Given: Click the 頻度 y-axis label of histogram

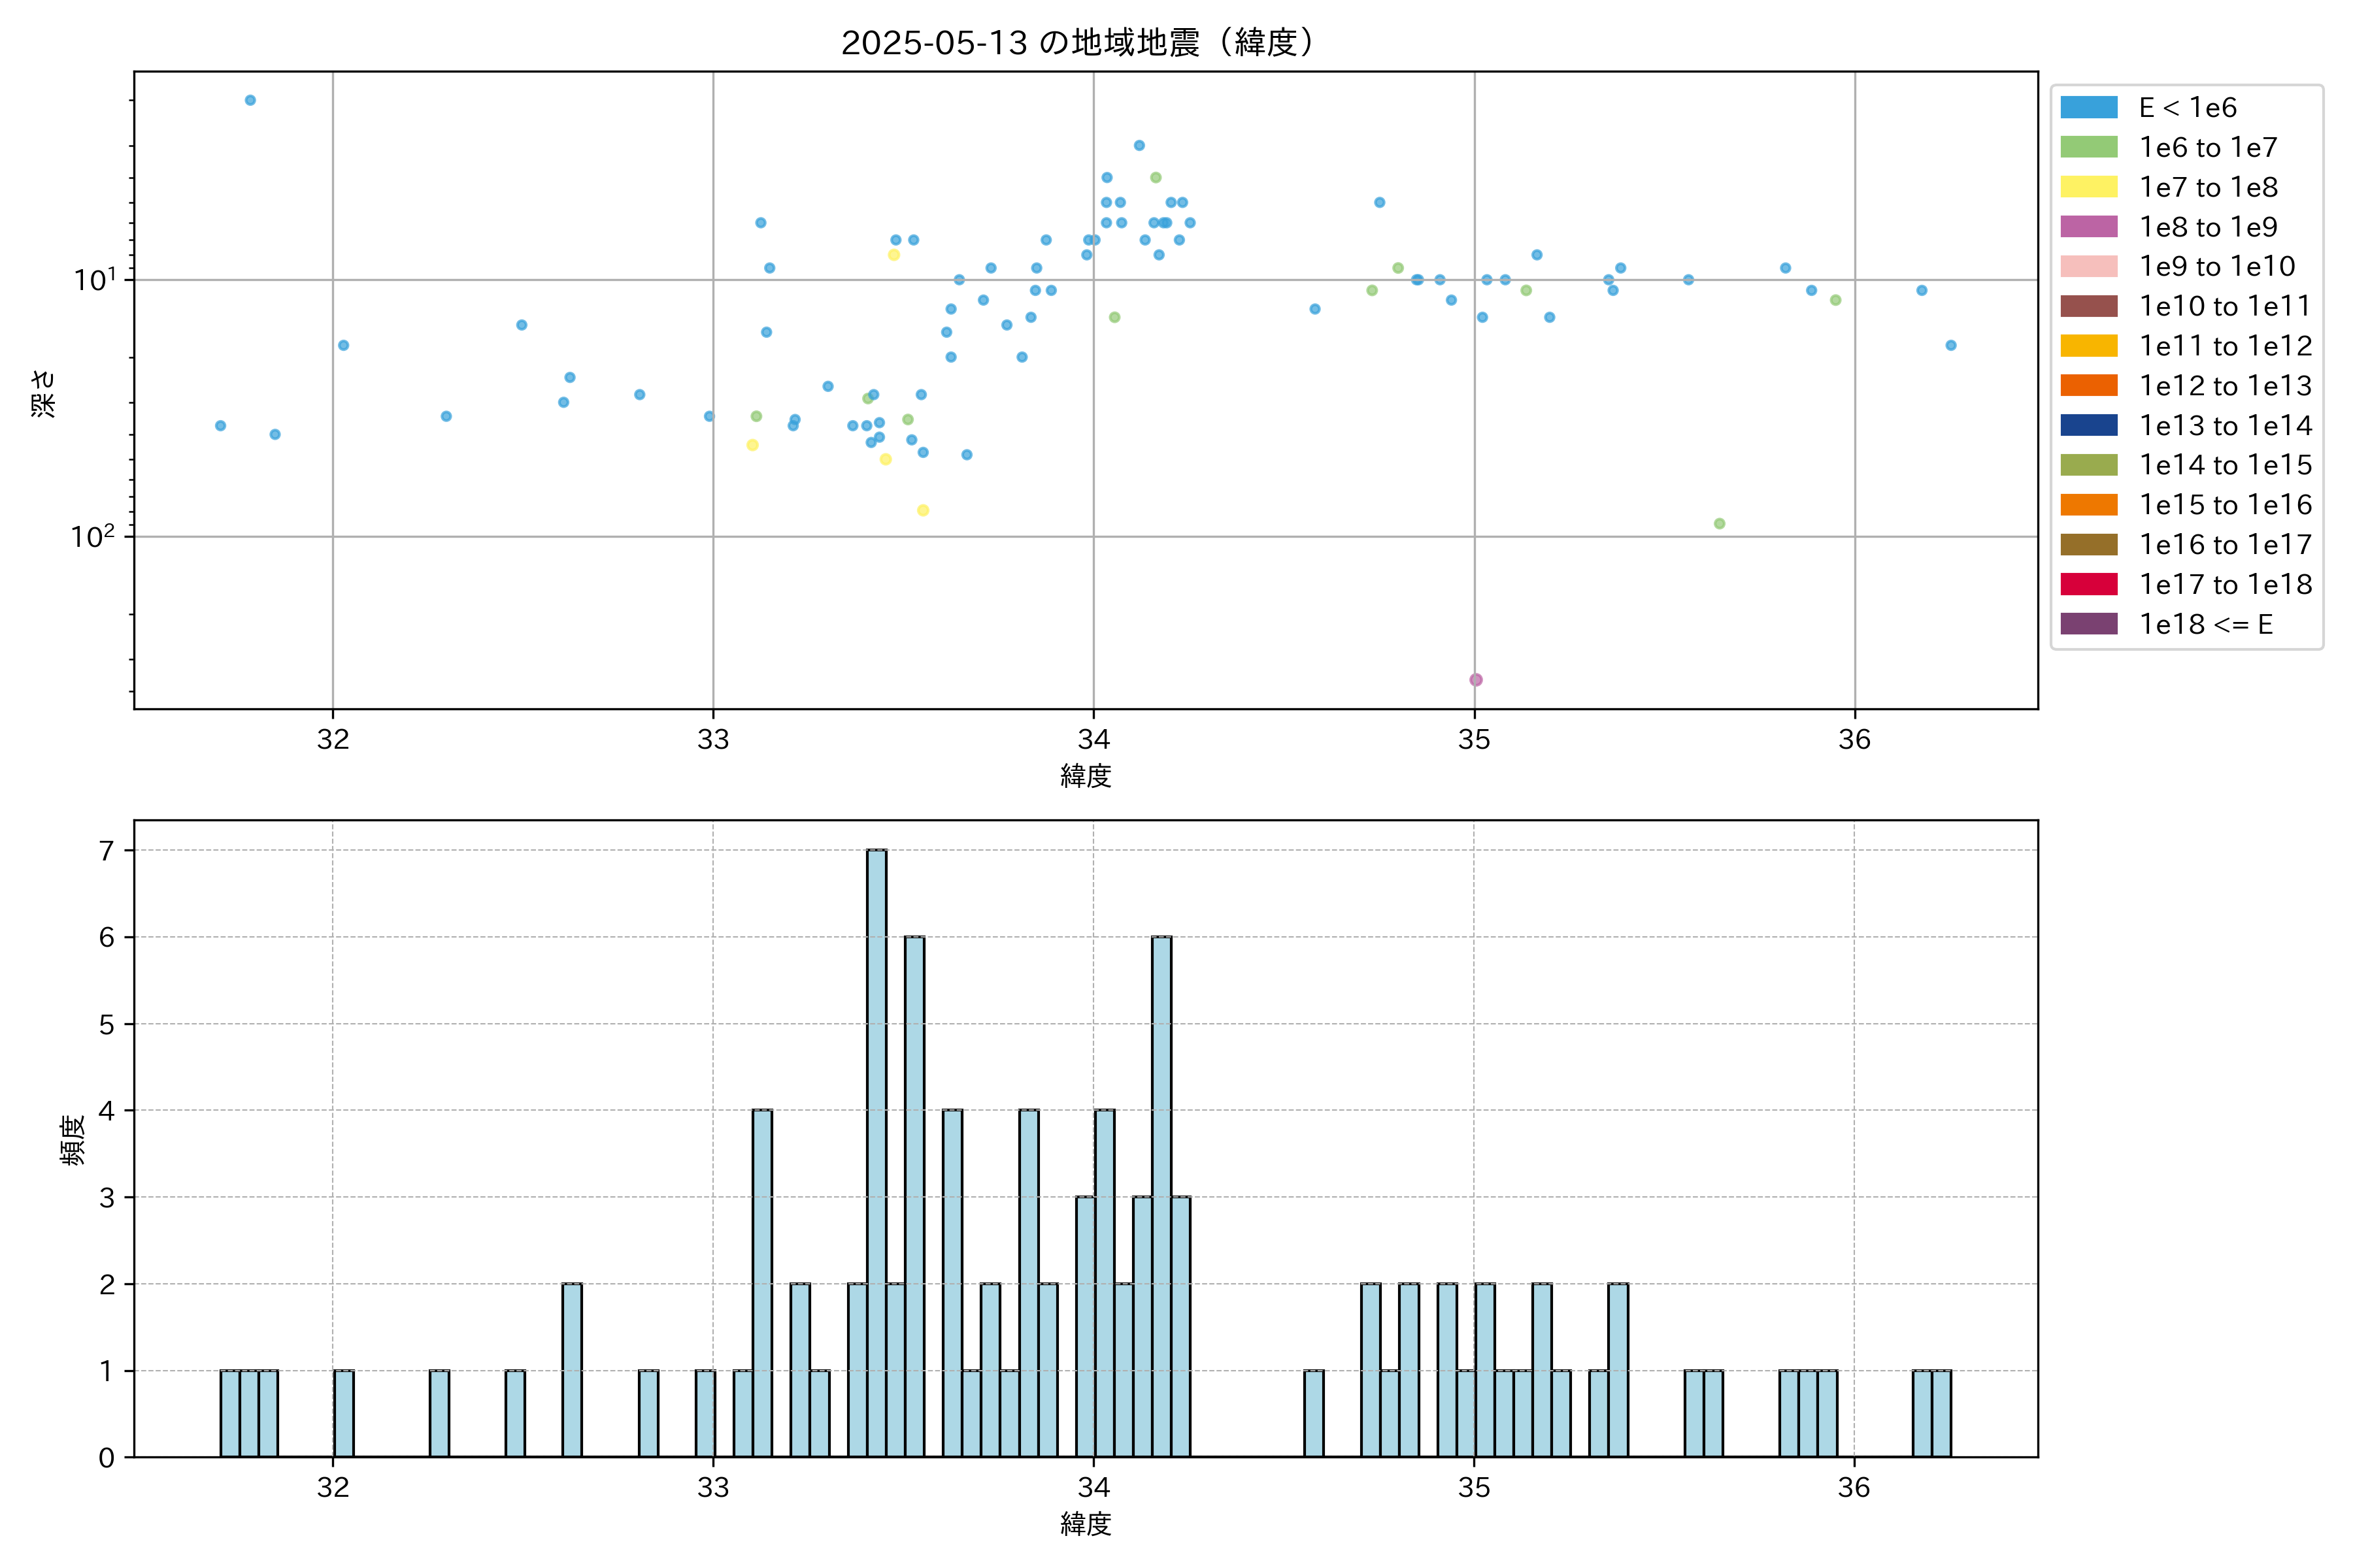Looking at the screenshot, I should [x=72, y=1140].
